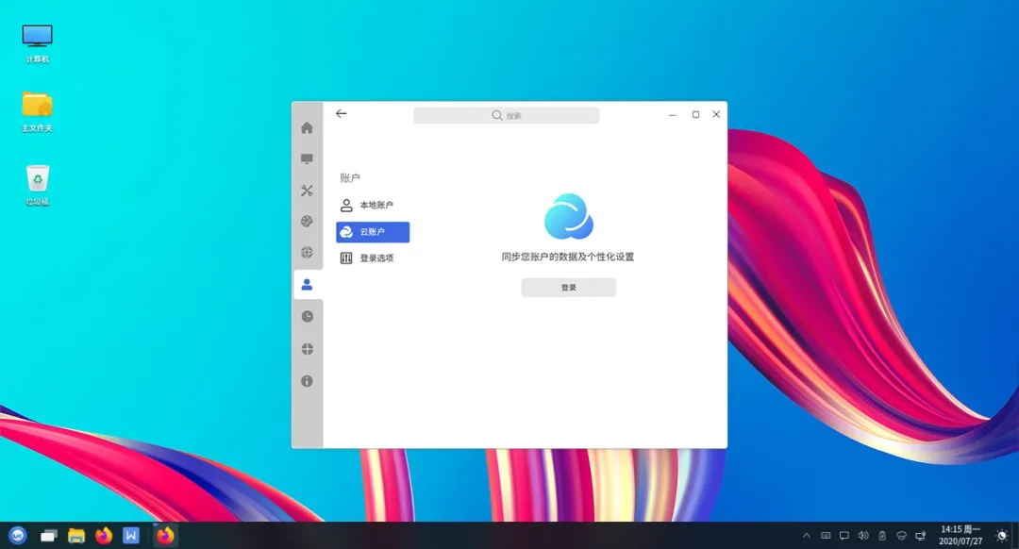Image resolution: width=1019 pixels, height=549 pixels.
Task: Open WPS Writer from the taskbar
Action: [130, 535]
